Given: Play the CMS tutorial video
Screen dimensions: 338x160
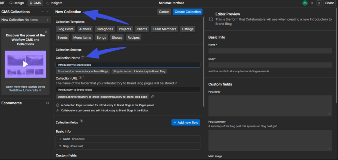Looking at the screenshot, I should (25, 64).
